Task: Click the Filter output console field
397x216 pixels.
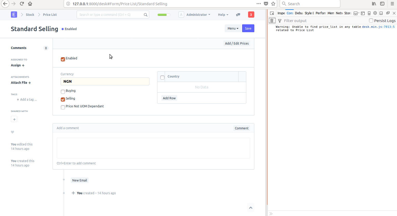Action: [325, 21]
